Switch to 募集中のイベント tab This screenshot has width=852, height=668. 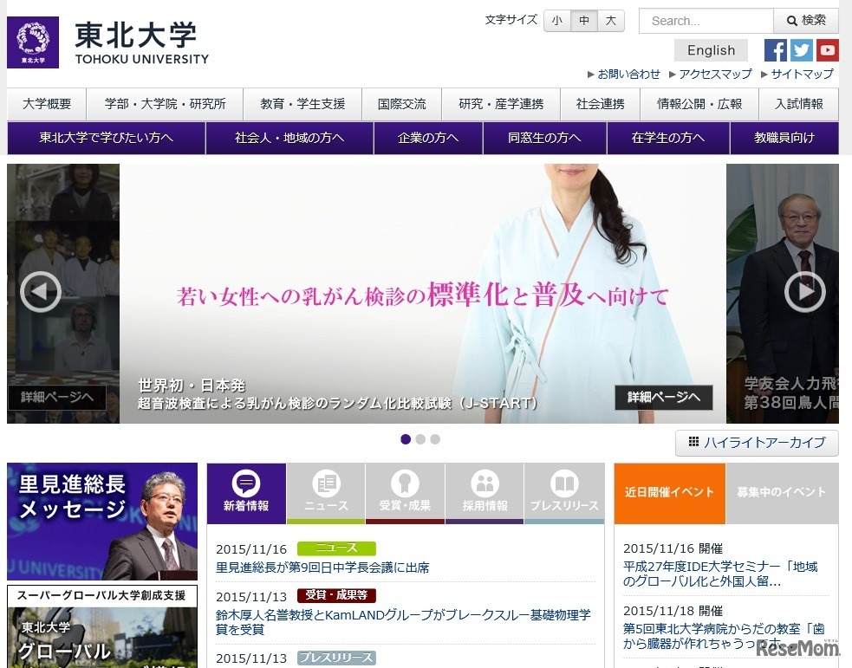tap(781, 492)
